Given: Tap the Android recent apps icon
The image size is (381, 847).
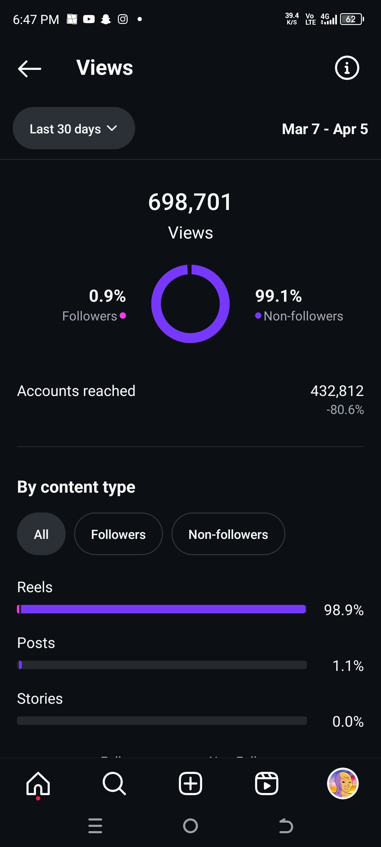Looking at the screenshot, I should [x=95, y=826].
